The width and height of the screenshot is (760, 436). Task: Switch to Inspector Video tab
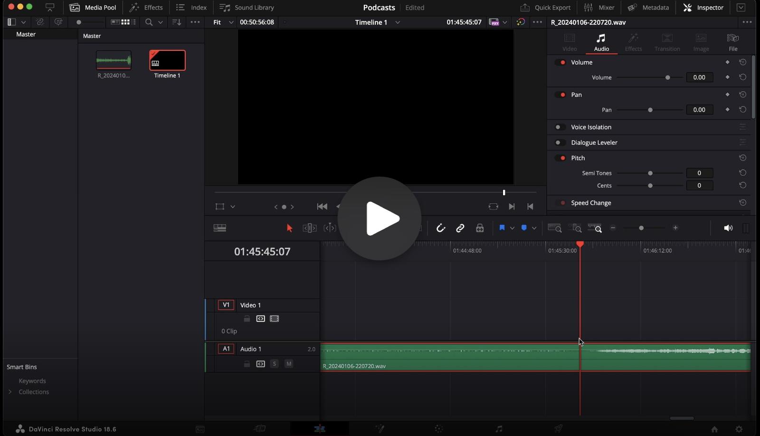570,43
